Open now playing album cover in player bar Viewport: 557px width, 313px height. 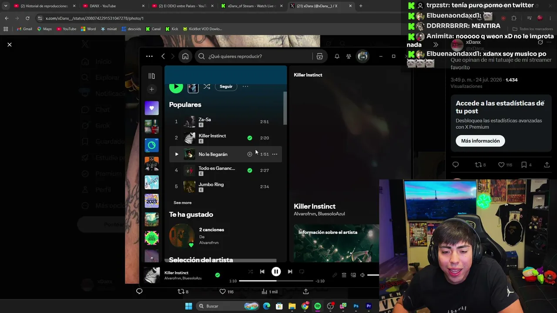[152, 275]
